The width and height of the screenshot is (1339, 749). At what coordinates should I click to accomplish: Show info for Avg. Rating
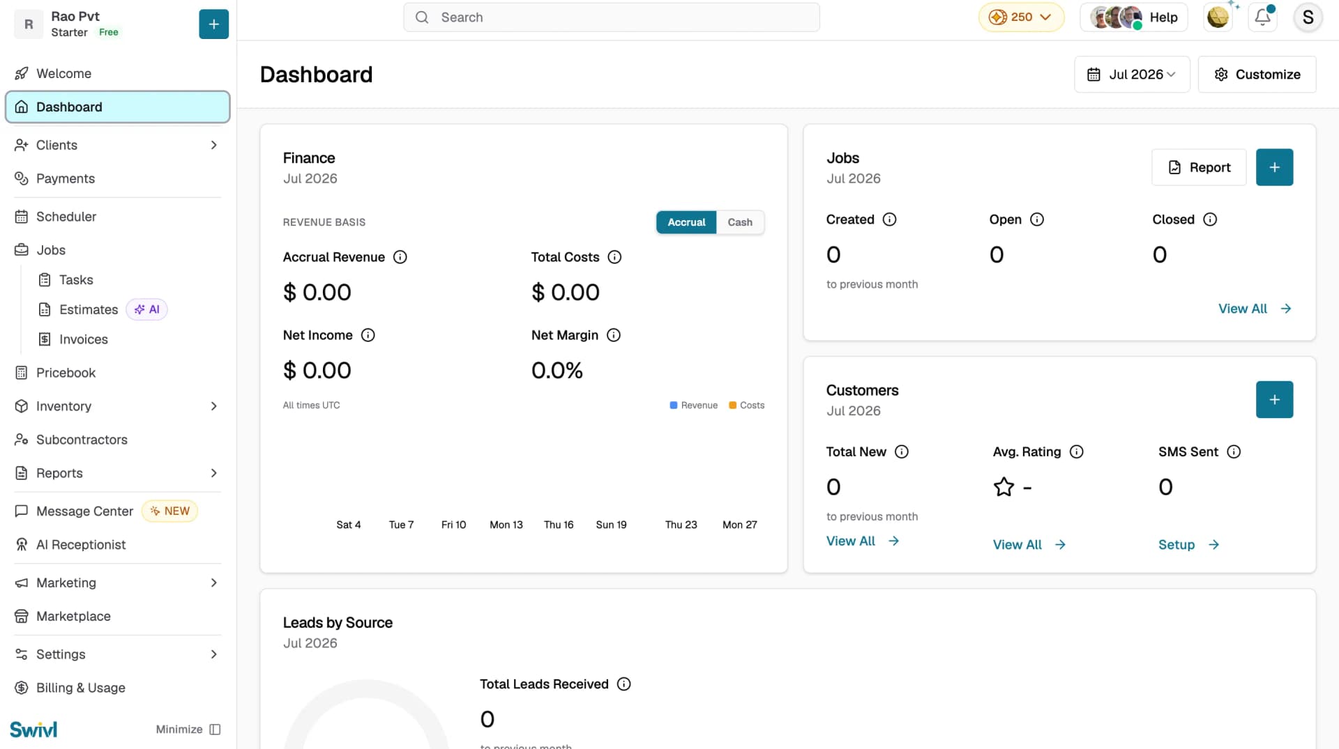click(x=1077, y=451)
